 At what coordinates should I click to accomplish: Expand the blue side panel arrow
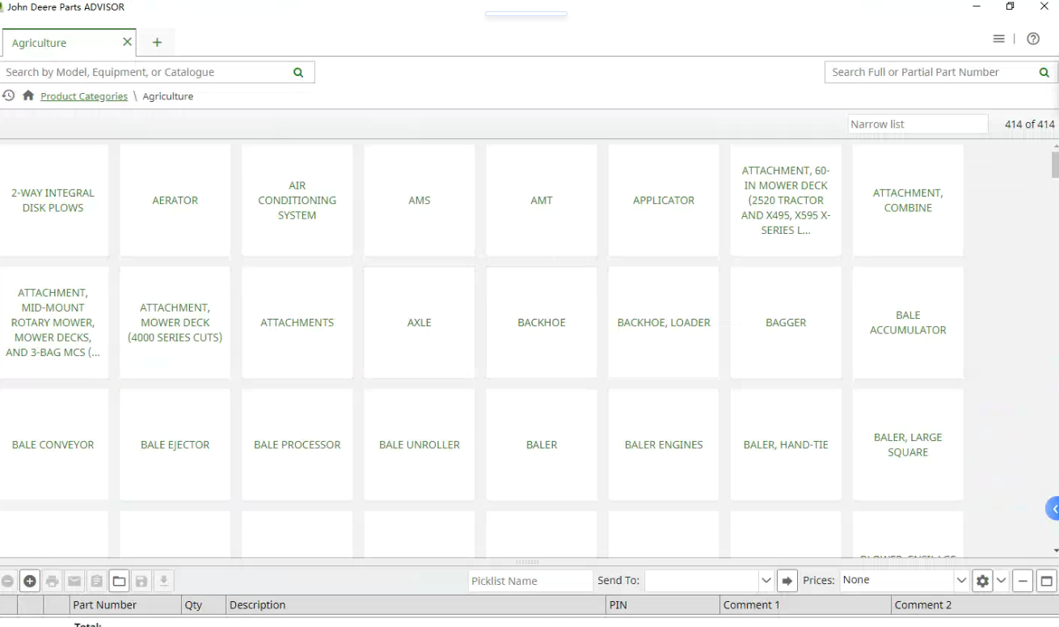click(x=1053, y=509)
